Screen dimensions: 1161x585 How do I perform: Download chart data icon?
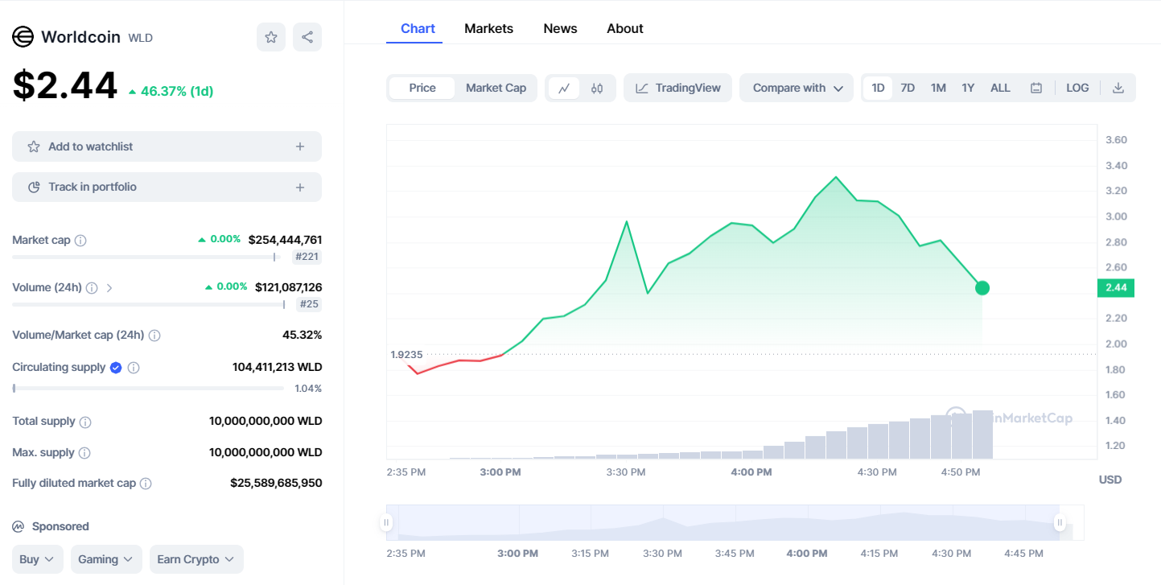pos(1118,88)
